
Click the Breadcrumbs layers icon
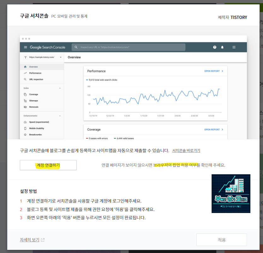click(25, 135)
